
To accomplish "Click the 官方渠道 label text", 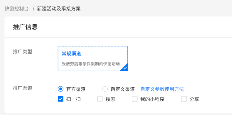I will (76, 89).
